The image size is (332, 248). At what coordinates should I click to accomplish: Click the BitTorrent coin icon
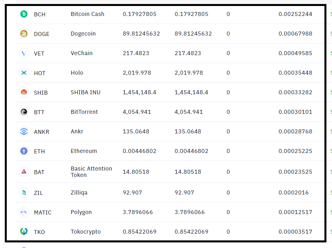[x=24, y=112]
